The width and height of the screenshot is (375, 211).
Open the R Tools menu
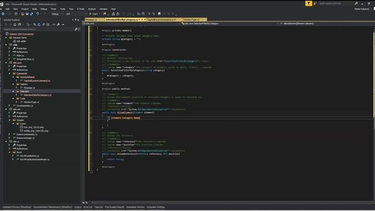[81, 9]
